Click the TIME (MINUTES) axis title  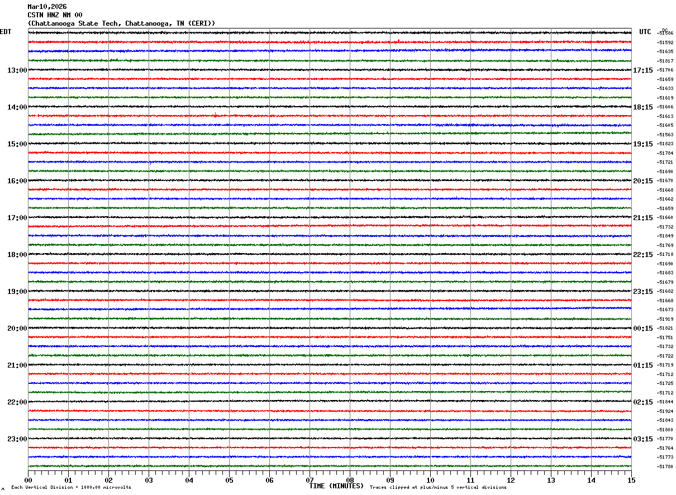(x=336, y=486)
